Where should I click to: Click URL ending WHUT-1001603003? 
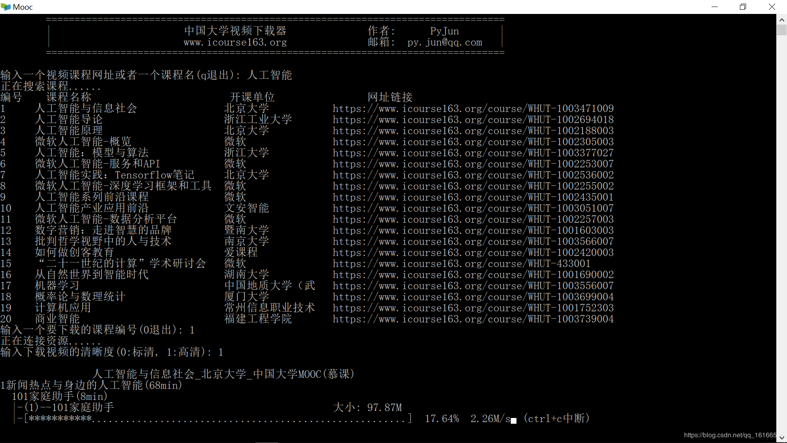point(473,231)
